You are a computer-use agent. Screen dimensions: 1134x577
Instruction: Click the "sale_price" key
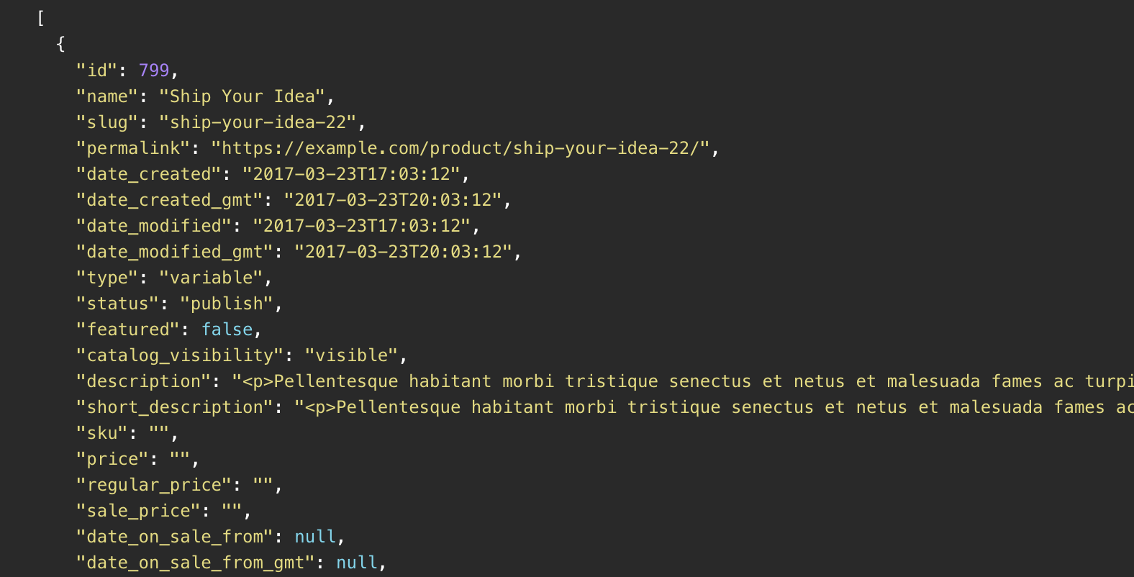pyautogui.click(x=138, y=511)
